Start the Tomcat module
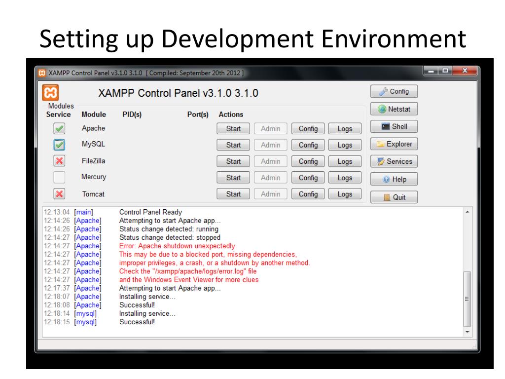This screenshot has height=379, width=505. 233,194
